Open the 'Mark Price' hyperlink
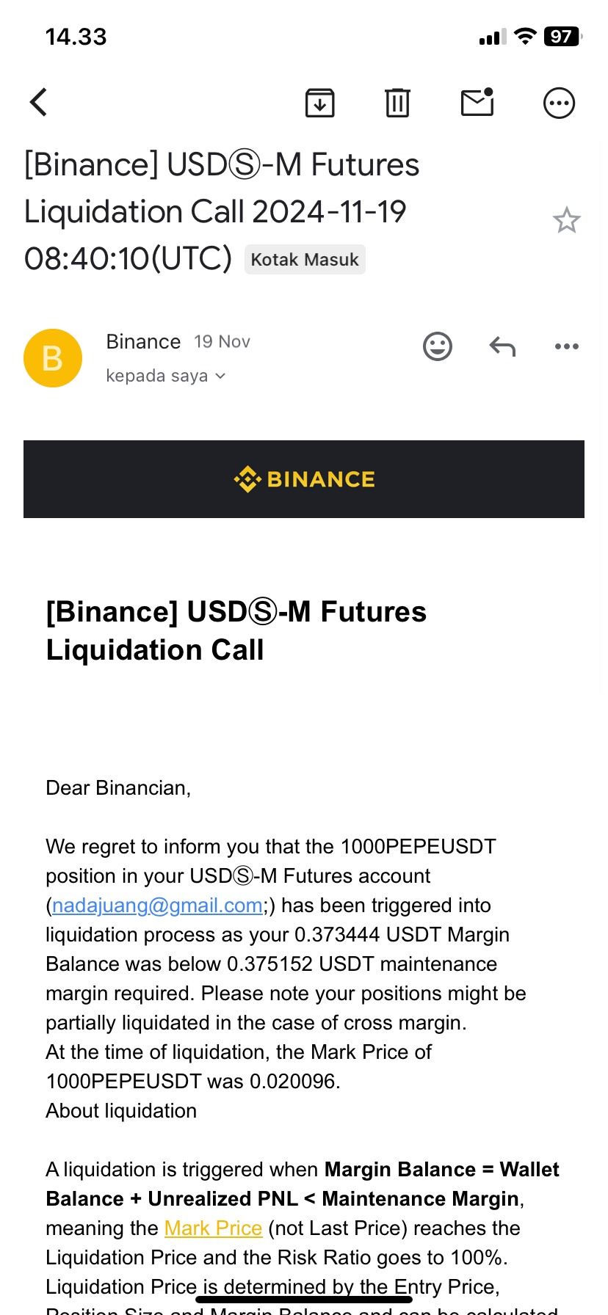 [213, 1228]
